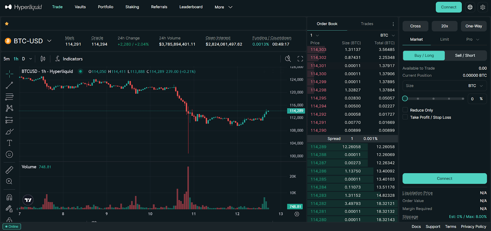Select the Limit order tab
This screenshot has height=231, width=491.
[444, 39]
